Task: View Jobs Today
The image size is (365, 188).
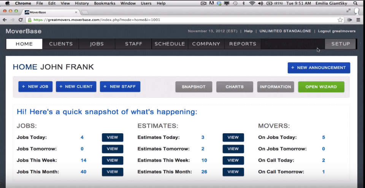Action: click(113, 137)
